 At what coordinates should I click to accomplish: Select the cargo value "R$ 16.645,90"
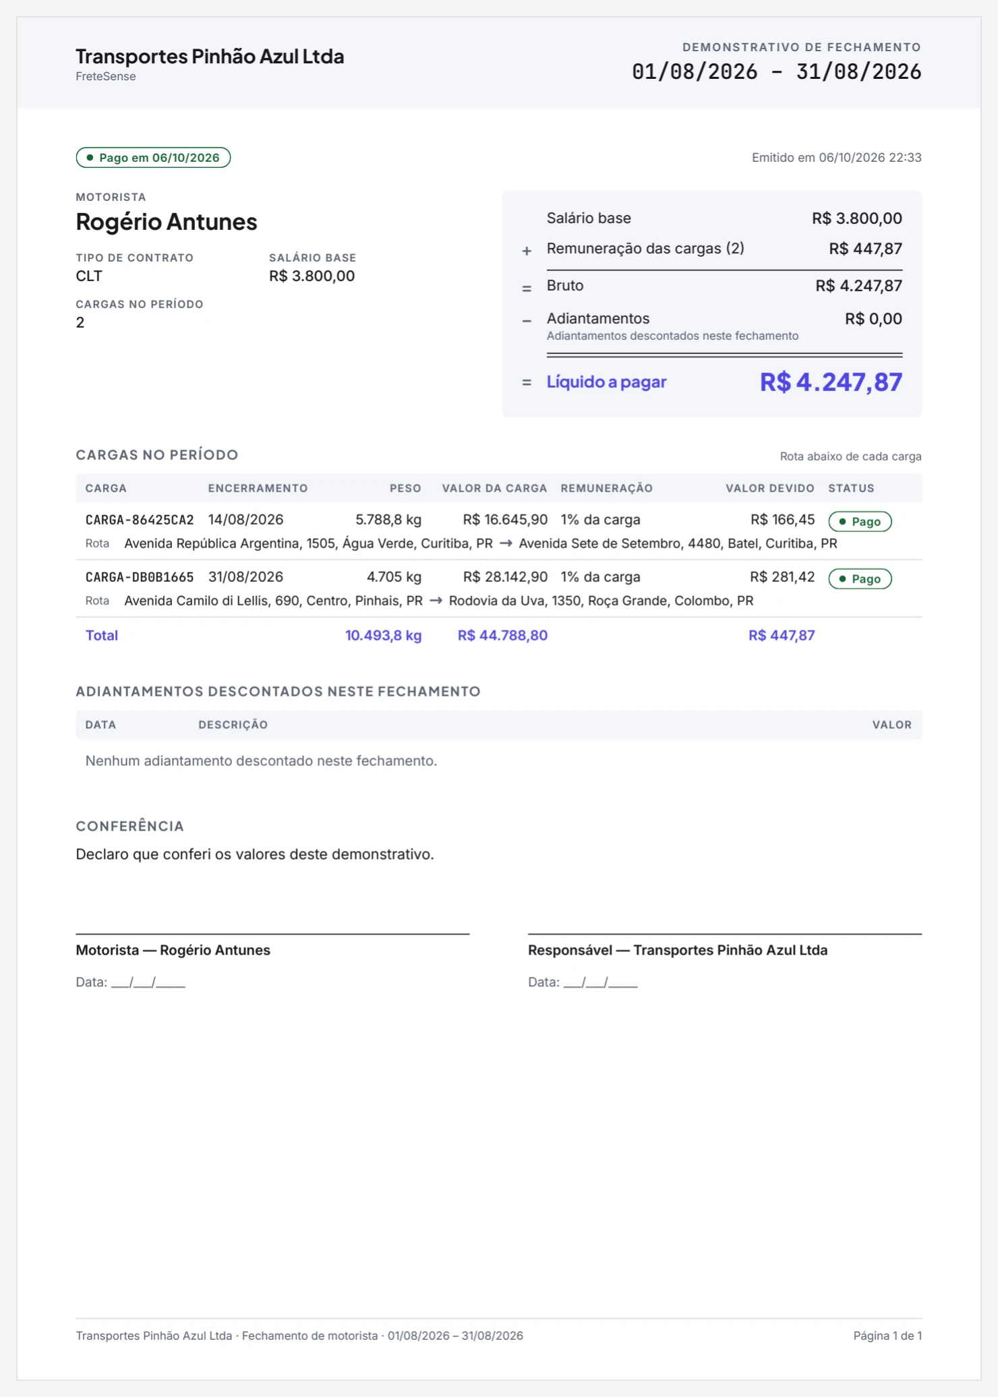pyautogui.click(x=505, y=520)
